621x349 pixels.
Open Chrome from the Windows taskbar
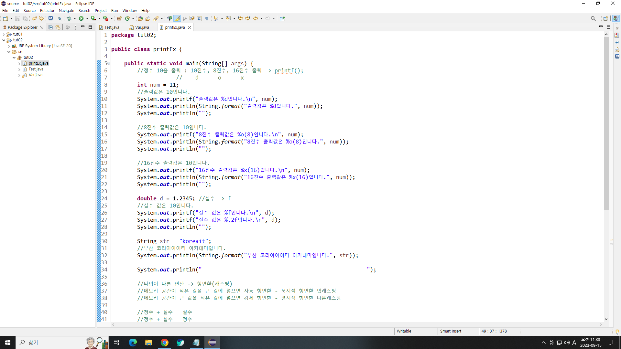click(165, 343)
